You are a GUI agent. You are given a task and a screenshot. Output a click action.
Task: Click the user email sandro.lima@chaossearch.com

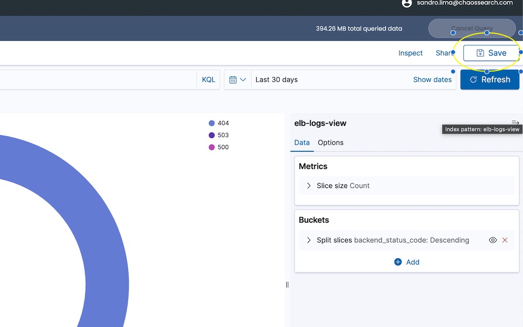point(465,3)
